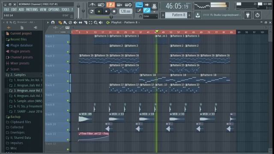Open the OPTIONS menu
This screenshot has width=274, height=154.
point(54,9)
